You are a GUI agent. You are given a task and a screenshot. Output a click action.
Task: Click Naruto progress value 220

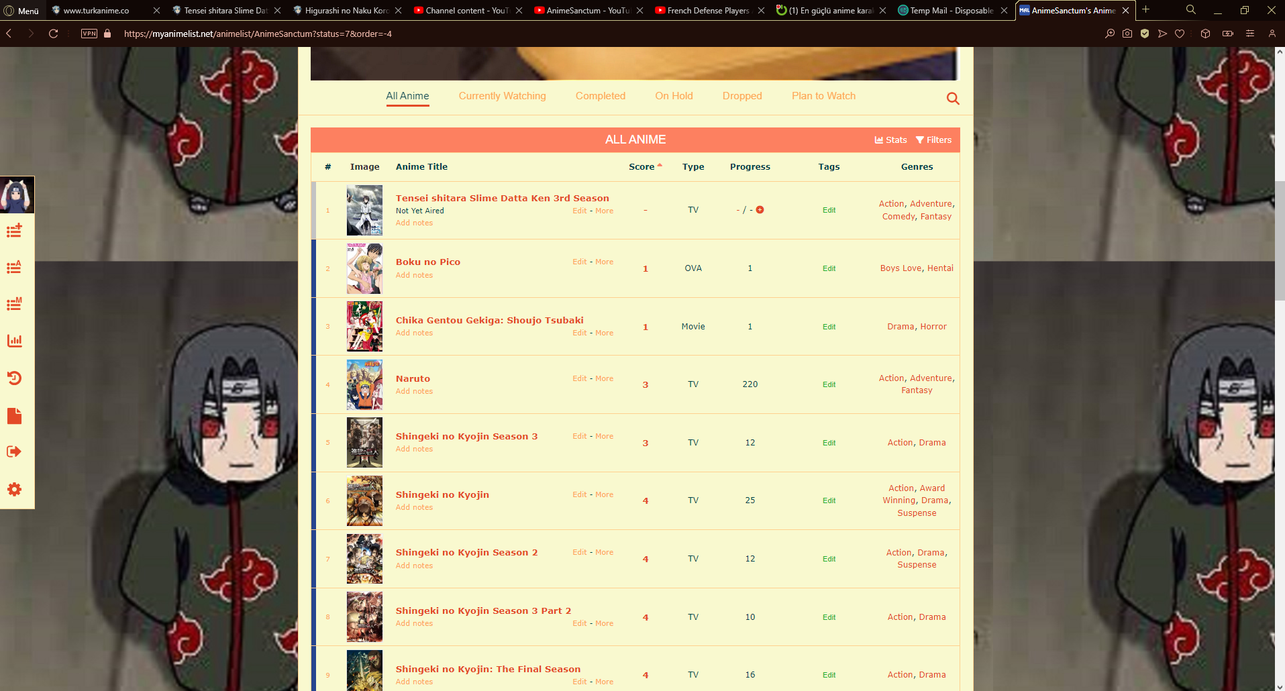point(750,384)
